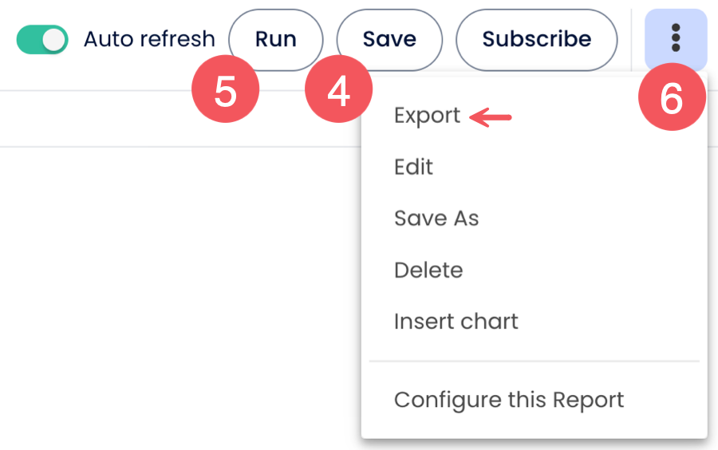
Task: Click the red number 4 badge
Action: coord(339,93)
